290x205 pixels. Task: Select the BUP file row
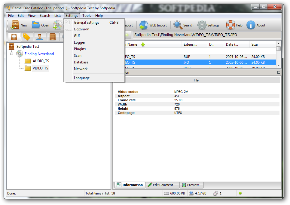point(200,57)
